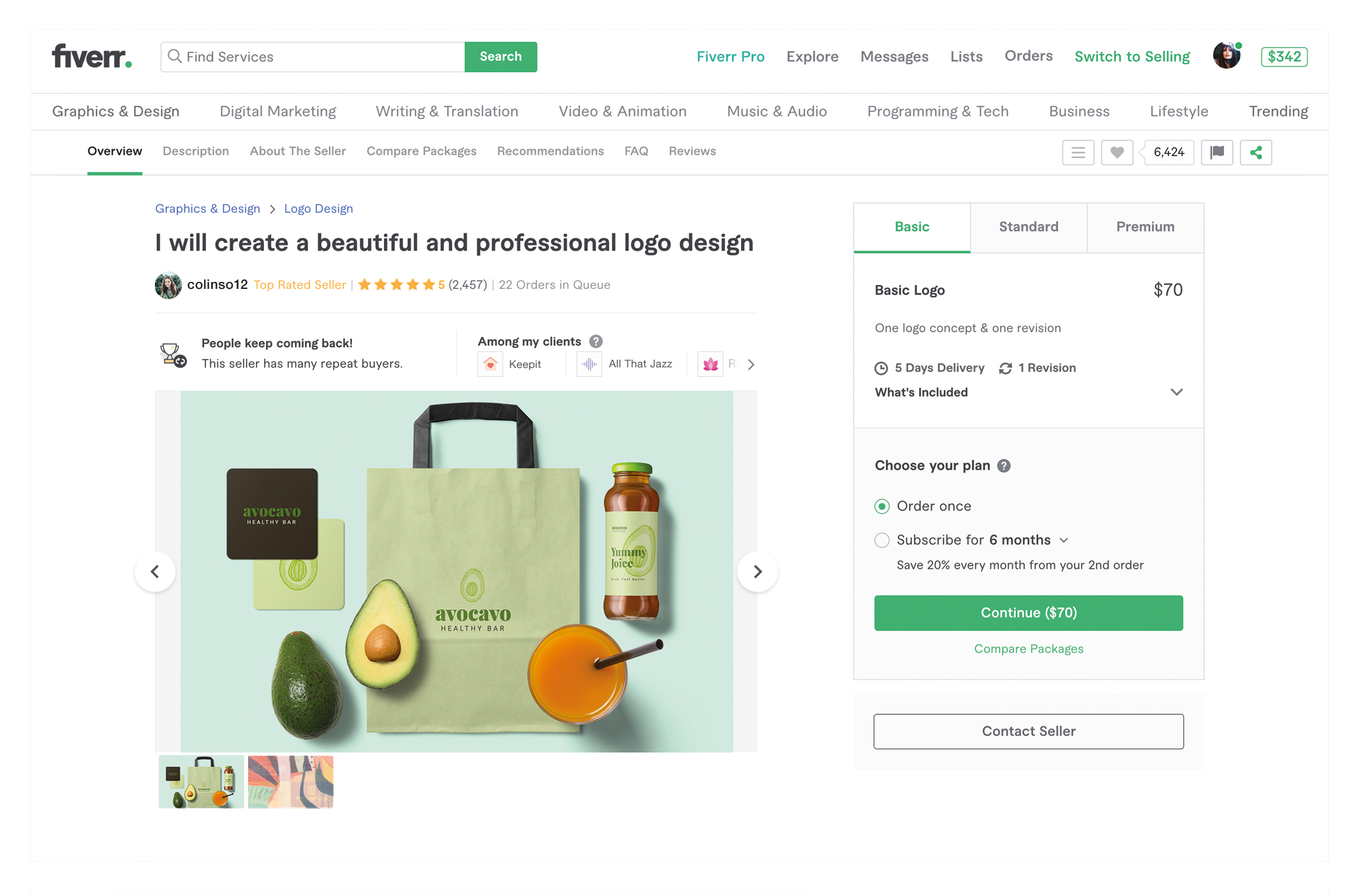This screenshot has height=896, width=1359.
Task: Click the flag icon to report gig
Action: [x=1217, y=152]
